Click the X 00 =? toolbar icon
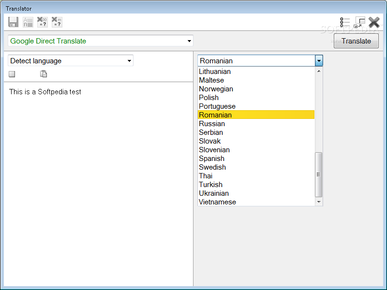 click(x=43, y=22)
